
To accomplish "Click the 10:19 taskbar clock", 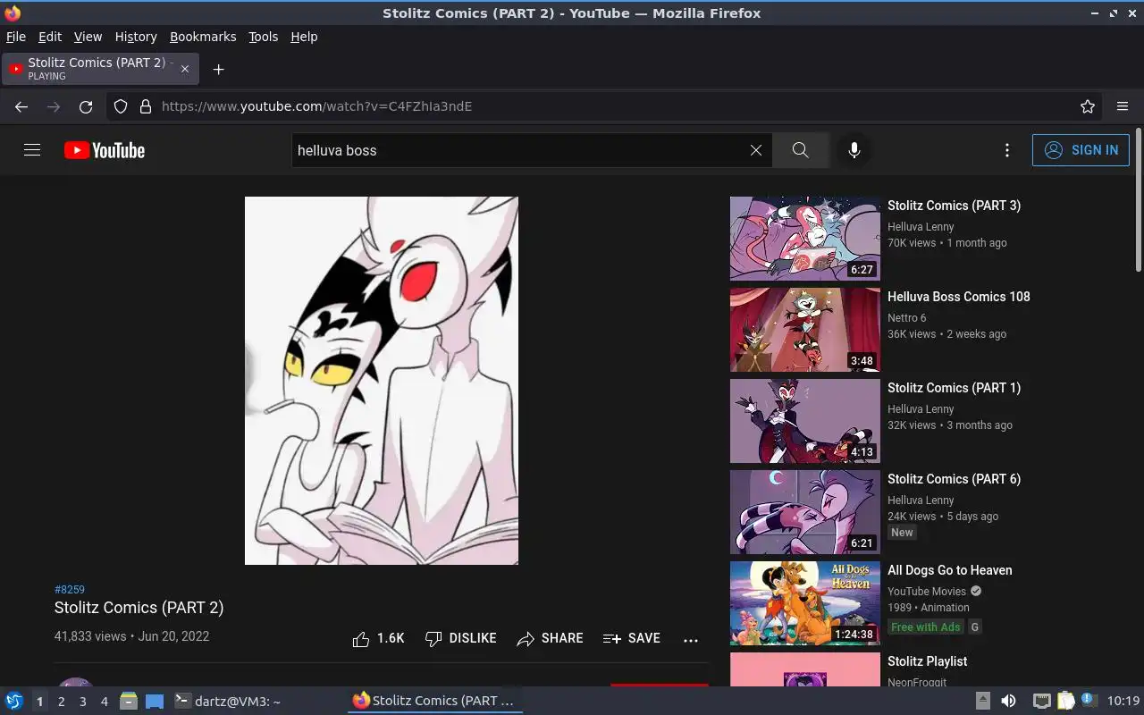I will [1123, 701].
